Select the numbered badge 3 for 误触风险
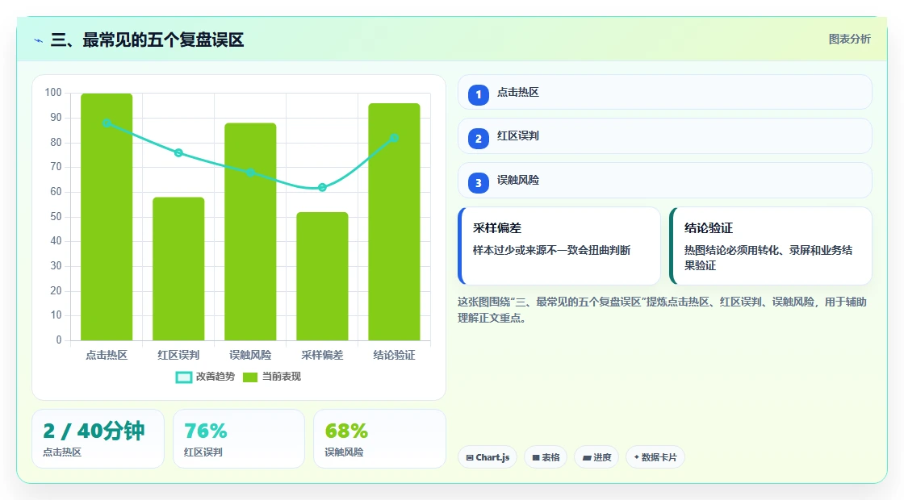This screenshot has height=500, width=904. point(478,182)
